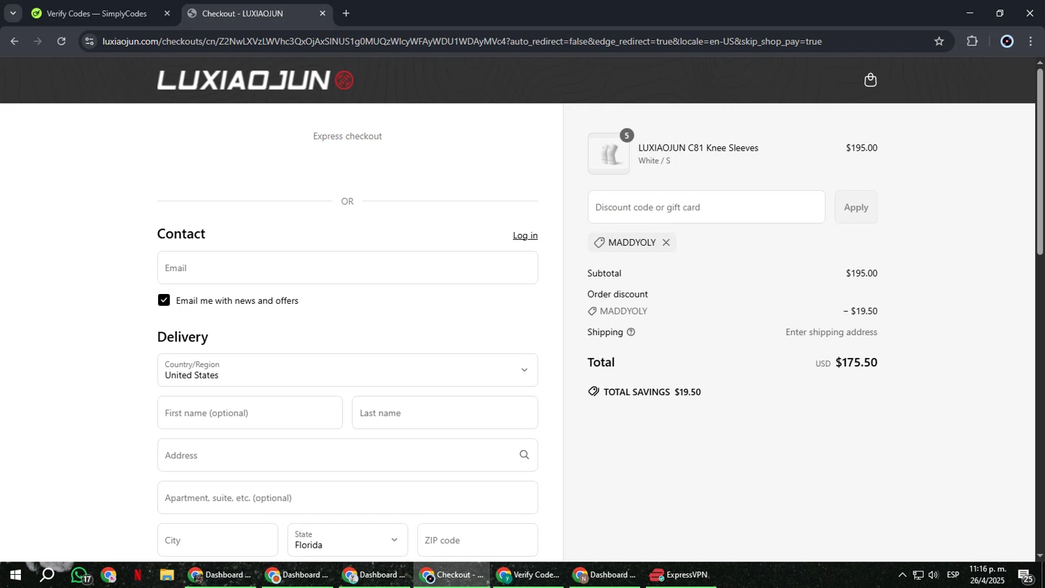The height and width of the screenshot is (588, 1045).
Task: Show hidden system tray icons
Action: [902, 575]
